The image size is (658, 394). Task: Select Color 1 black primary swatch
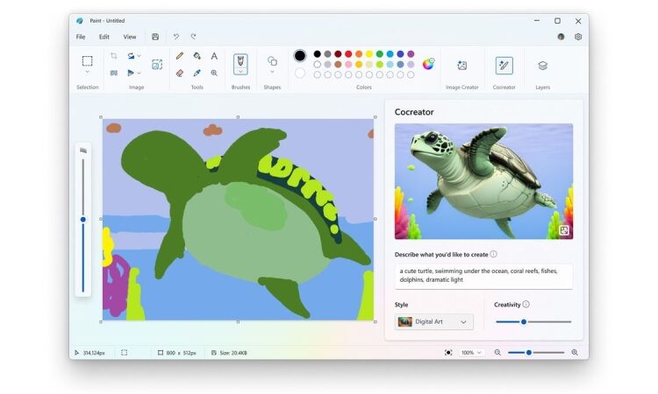(x=300, y=55)
